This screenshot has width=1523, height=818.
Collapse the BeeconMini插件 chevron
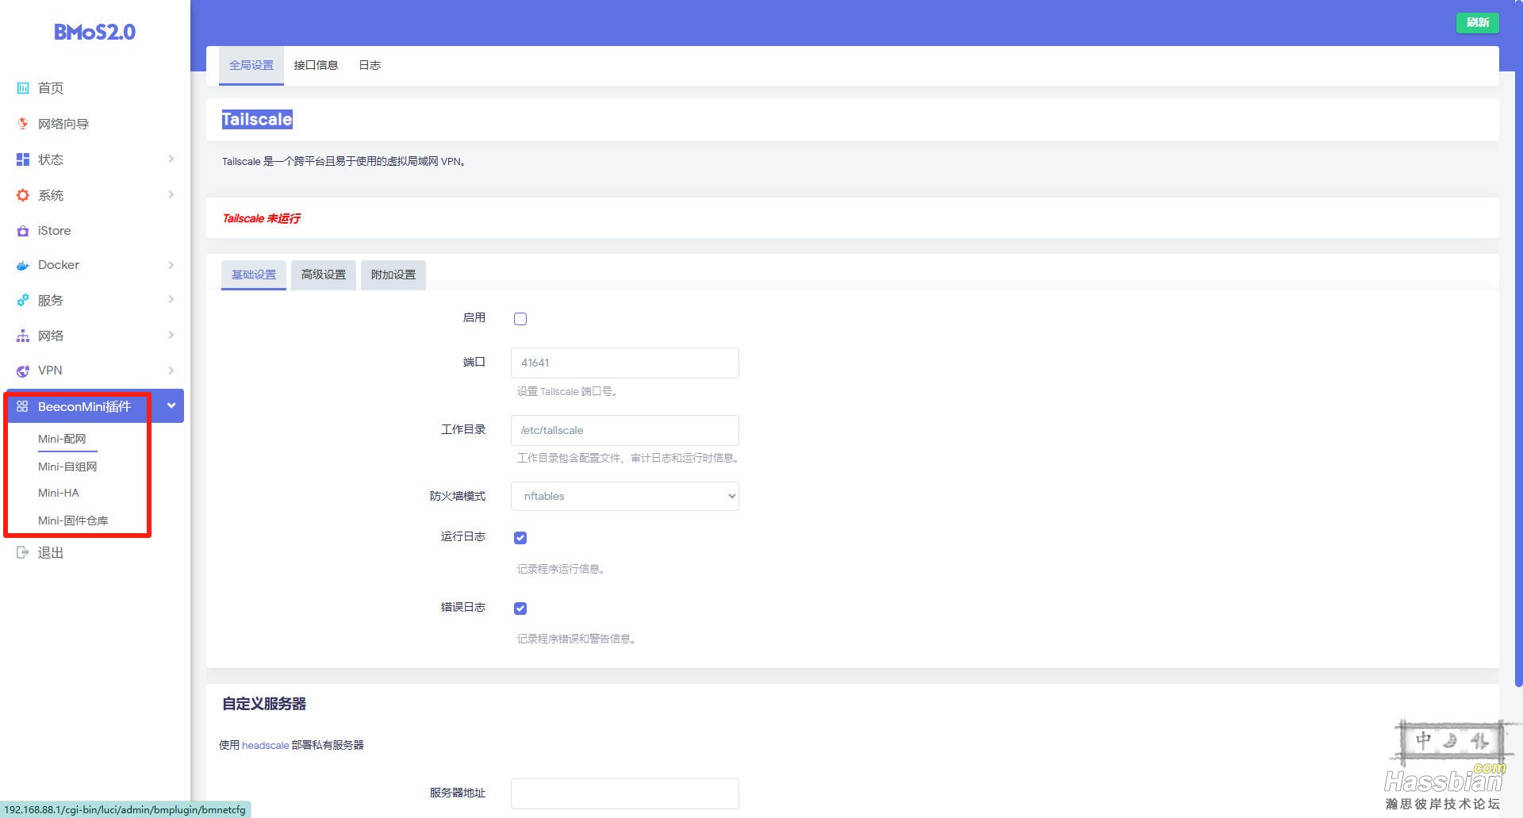[x=171, y=405]
